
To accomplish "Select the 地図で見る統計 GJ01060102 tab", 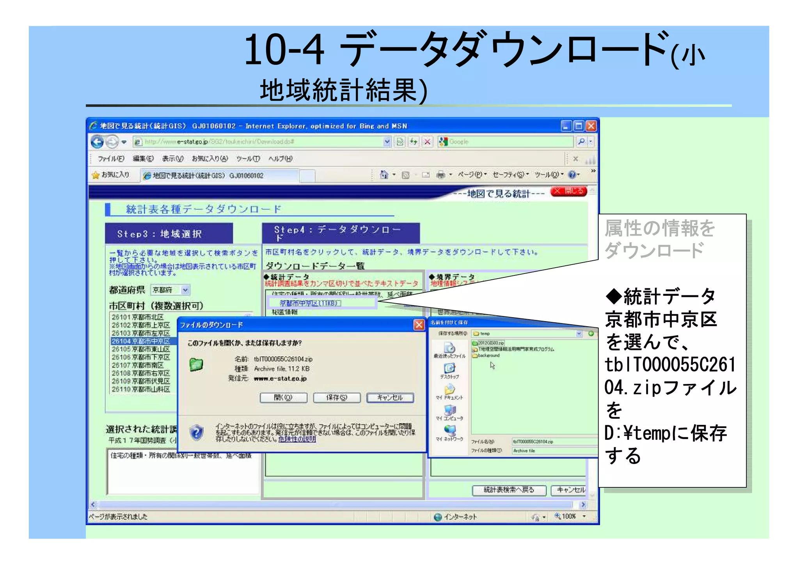I will tap(220, 176).
